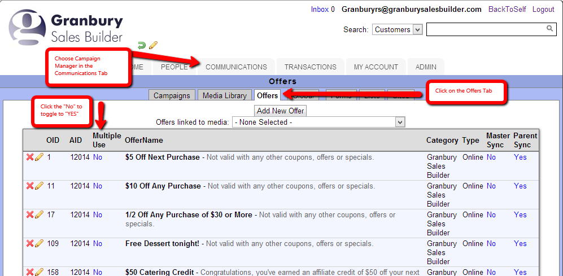Open the ADMIN tab

[x=426, y=67]
